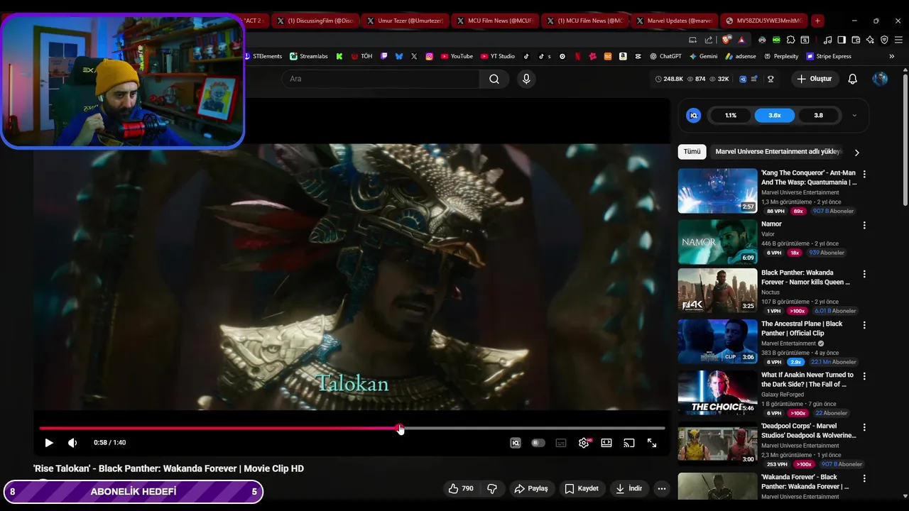
Task: Toggle the autoplay switch in player
Action: 538,443
